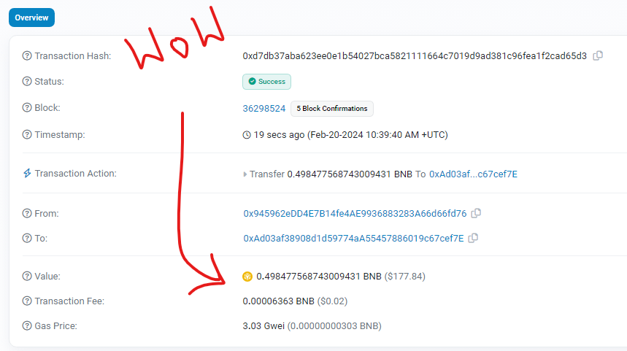Click the question mark beside Value
The image size is (627, 351).
pos(27,277)
